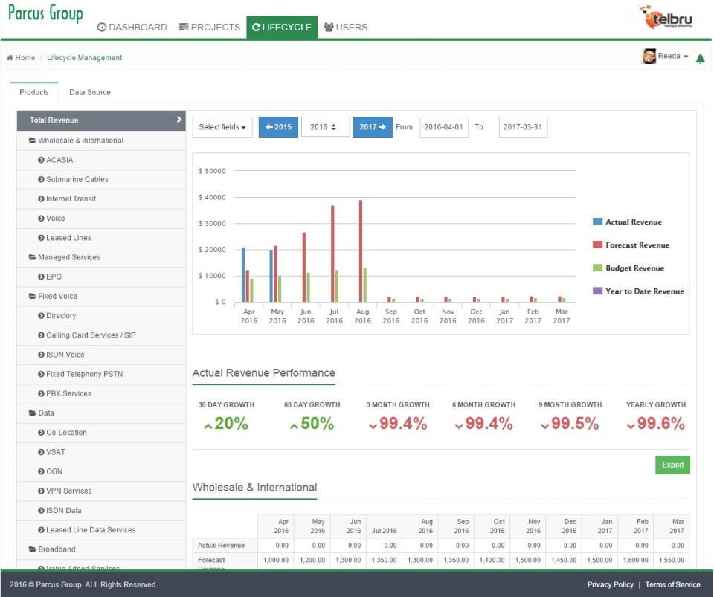
Task: Collapse the Broadband folder
Action: 101,549
